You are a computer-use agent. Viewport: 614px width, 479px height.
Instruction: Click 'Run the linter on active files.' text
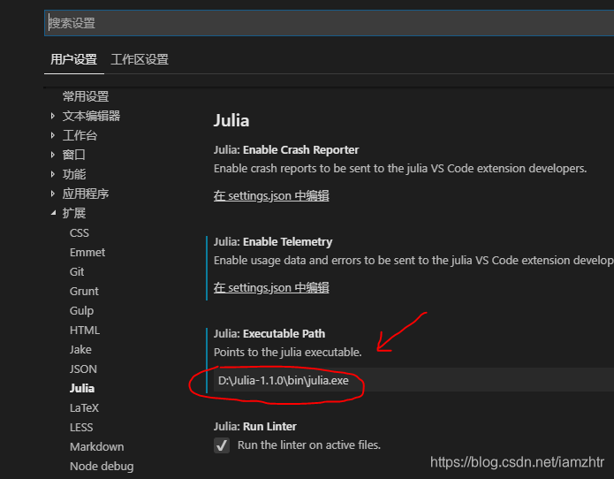[309, 445]
